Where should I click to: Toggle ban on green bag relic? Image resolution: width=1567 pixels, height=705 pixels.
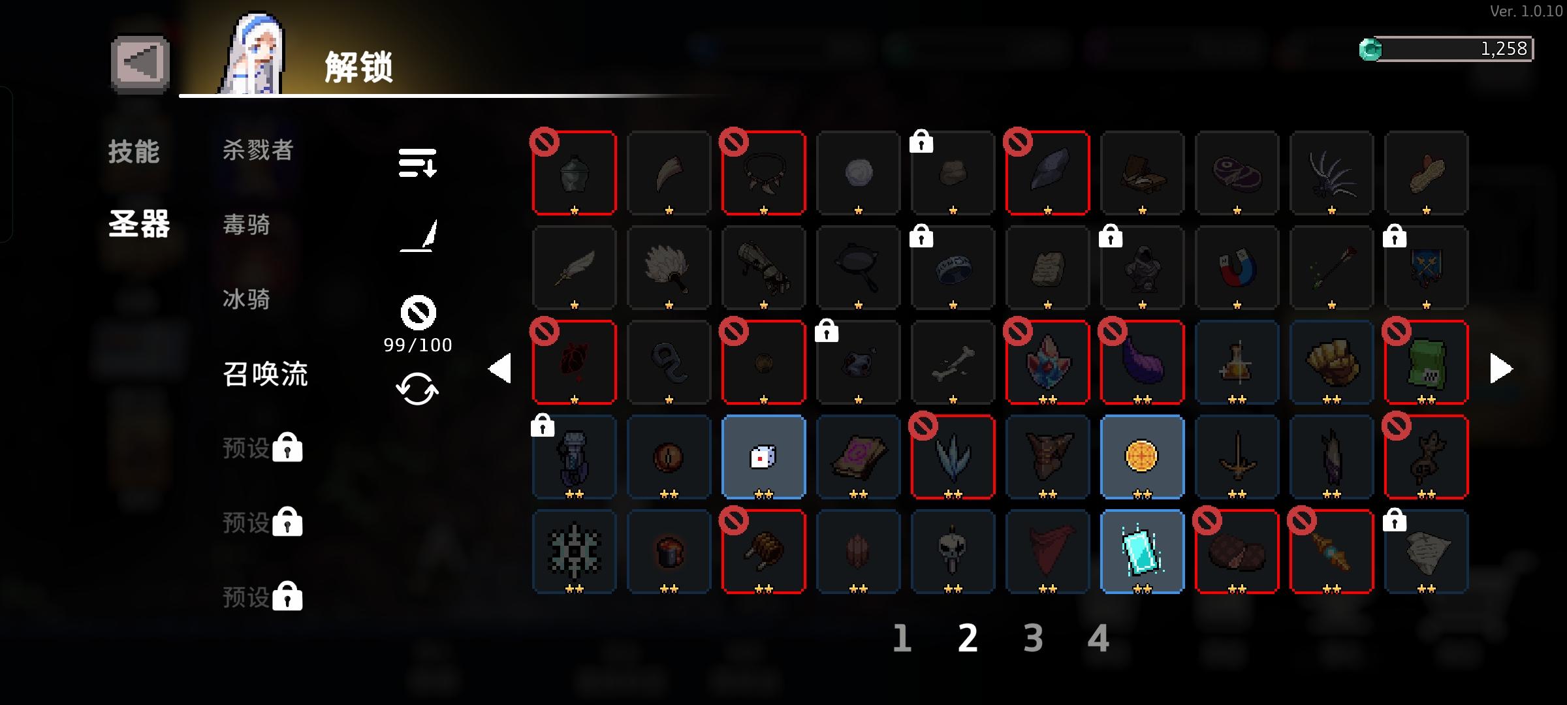point(1426,362)
